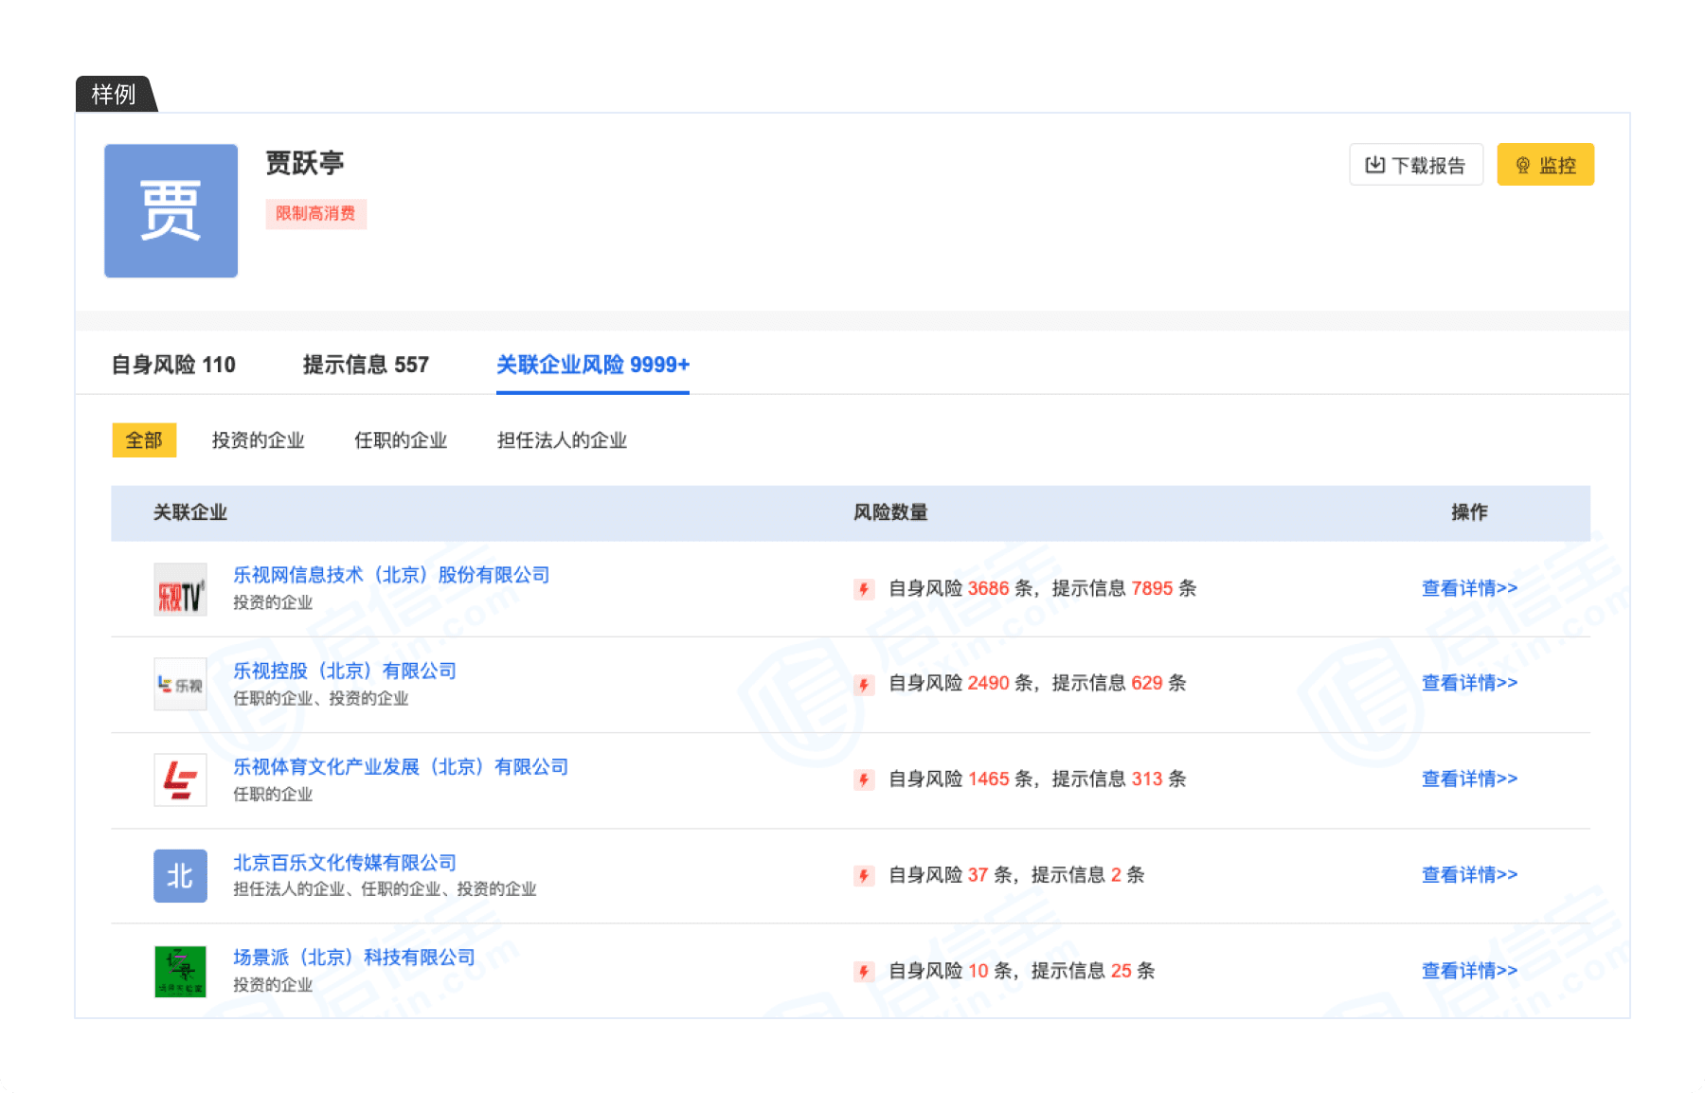Viewport: 1705px width, 1093px height.
Task: Click the red 乐视体育 logo icon
Action: coord(180,779)
